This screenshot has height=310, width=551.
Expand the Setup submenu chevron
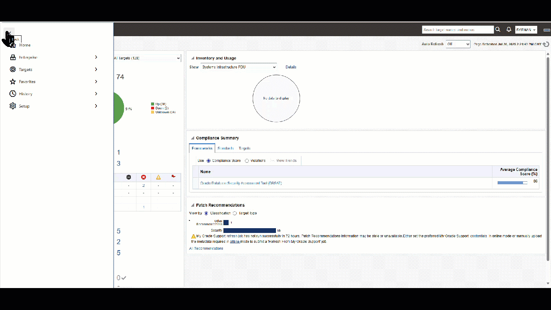coord(96,106)
